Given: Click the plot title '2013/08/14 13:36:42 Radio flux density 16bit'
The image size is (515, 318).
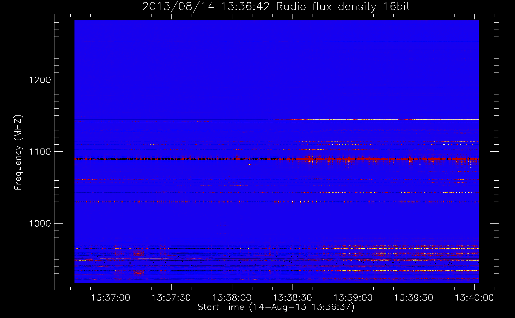Looking at the screenshot, I should (x=276, y=7).
